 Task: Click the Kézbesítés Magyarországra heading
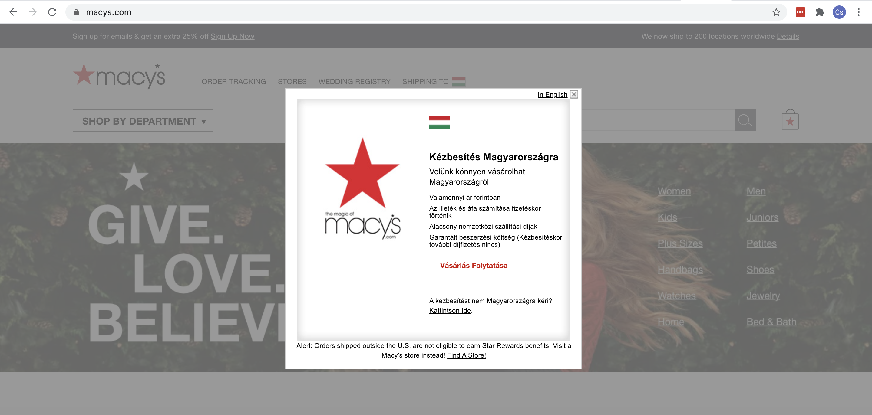(494, 157)
